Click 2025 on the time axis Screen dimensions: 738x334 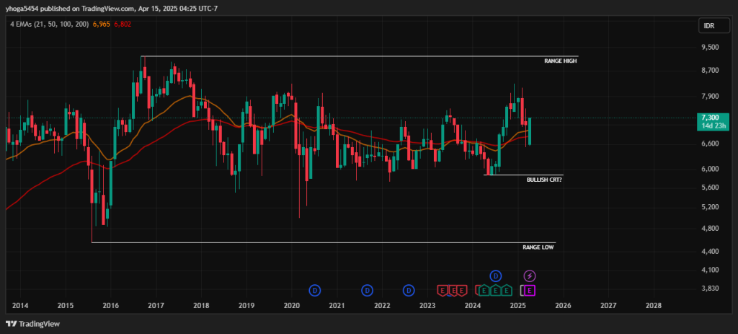(x=517, y=306)
